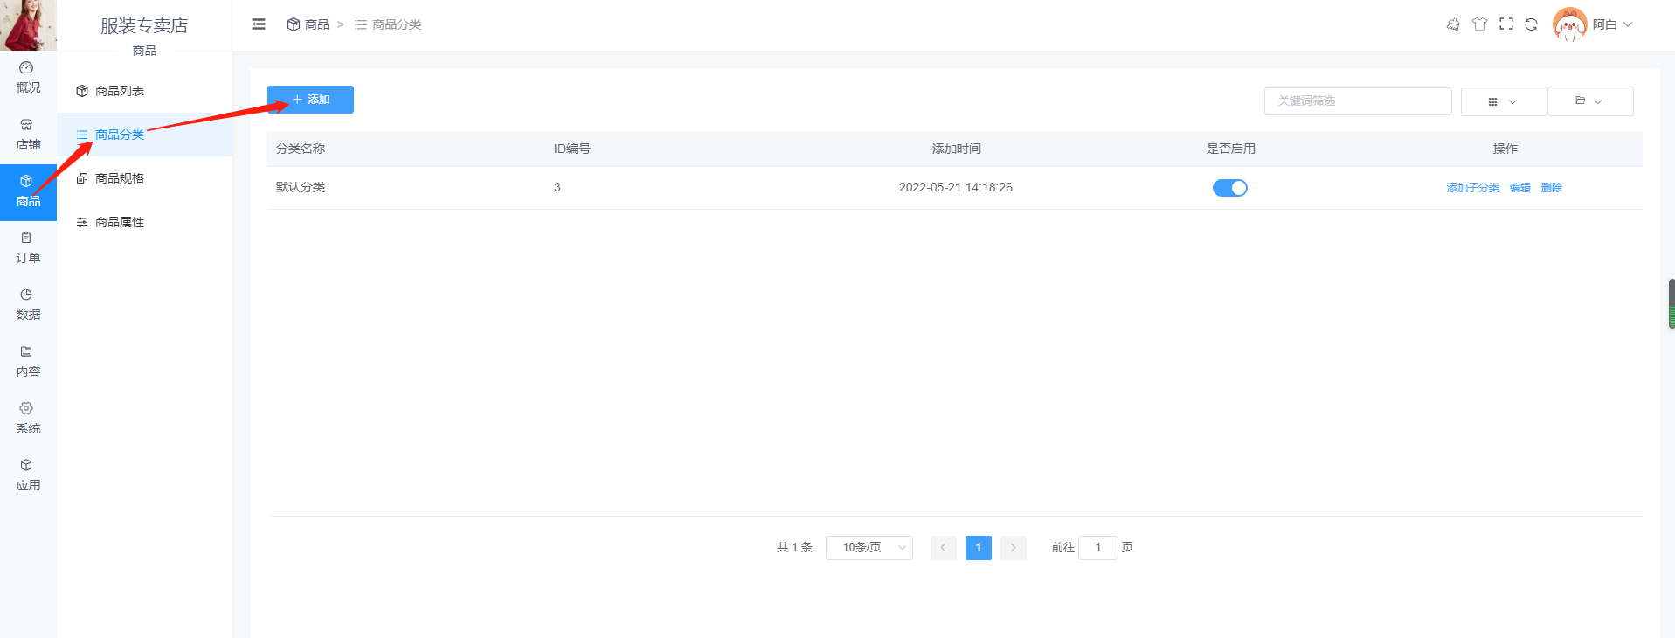
Task: Select the 商品 section in sidebar
Action: 28,191
